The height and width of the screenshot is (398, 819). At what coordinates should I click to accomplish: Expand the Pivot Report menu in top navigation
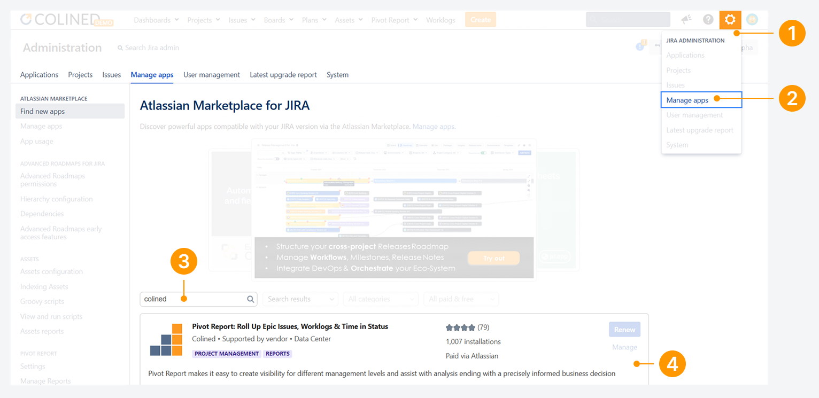pos(395,20)
